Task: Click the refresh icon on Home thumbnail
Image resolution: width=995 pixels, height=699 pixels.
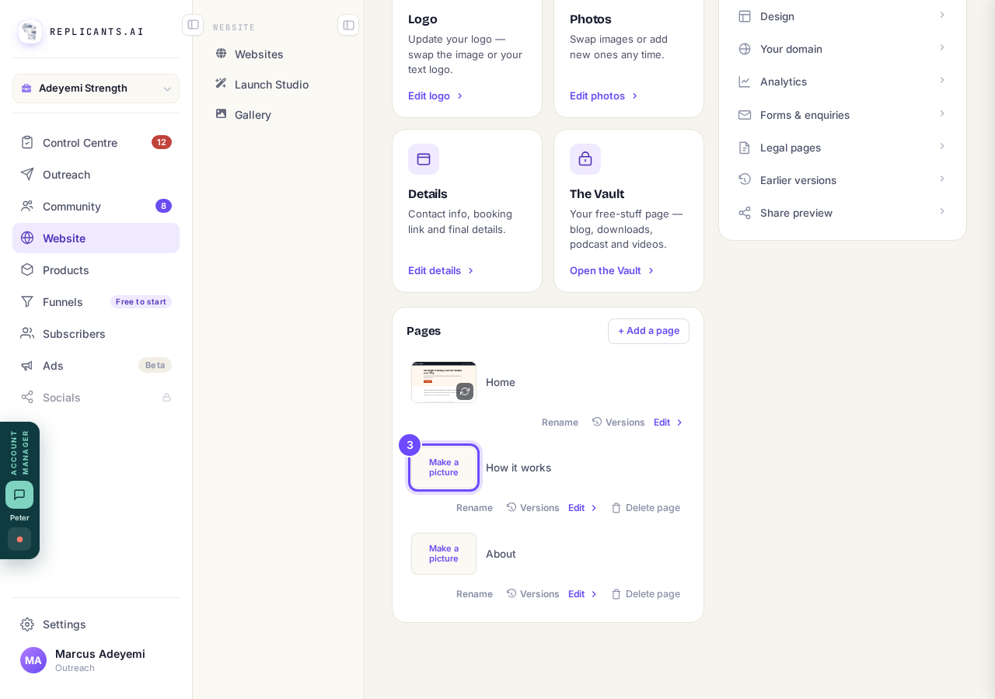Action: 465,391
